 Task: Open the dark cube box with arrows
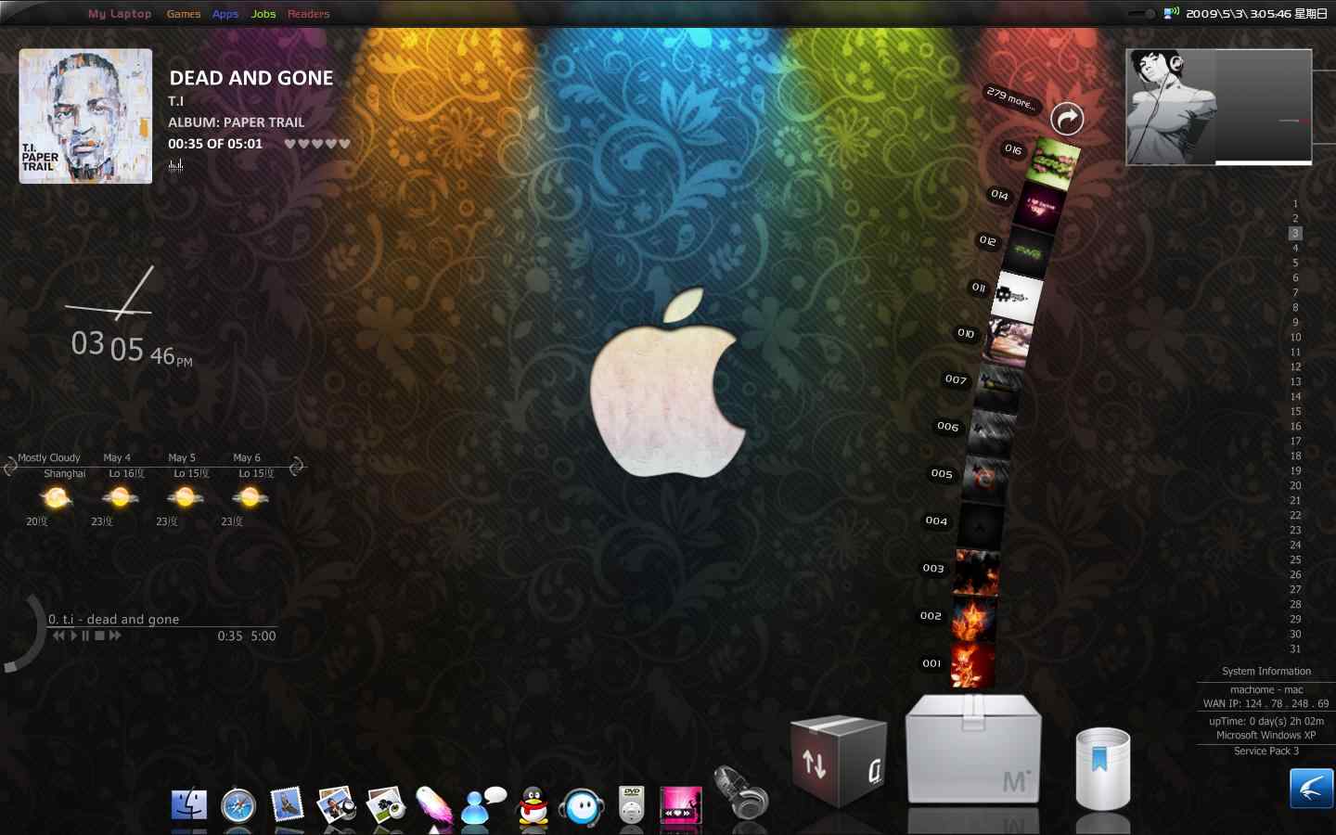click(x=839, y=761)
